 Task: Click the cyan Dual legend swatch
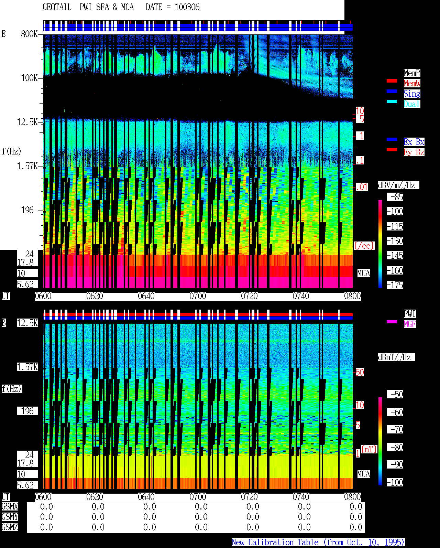coord(392,101)
